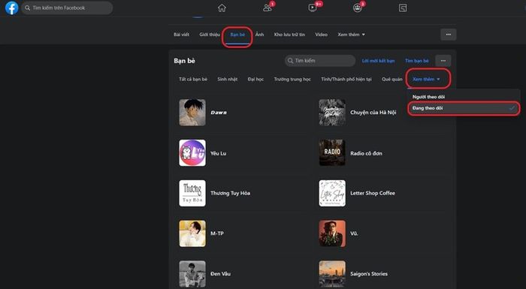
Task: Expand the blue Xem thêm friends filter
Action: pos(426,79)
